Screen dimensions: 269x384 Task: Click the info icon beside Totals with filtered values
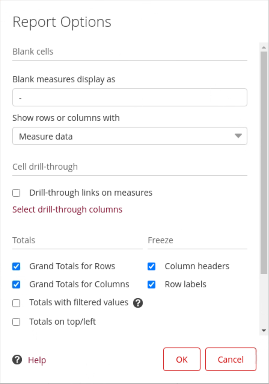click(x=138, y=303)
